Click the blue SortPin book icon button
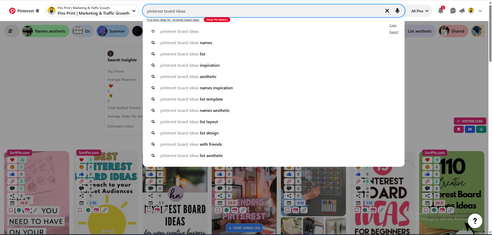 click(x=470, y=129)
